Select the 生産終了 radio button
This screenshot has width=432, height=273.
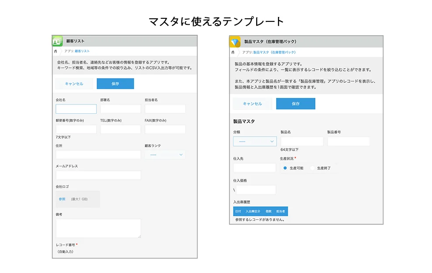pos(312,168)
